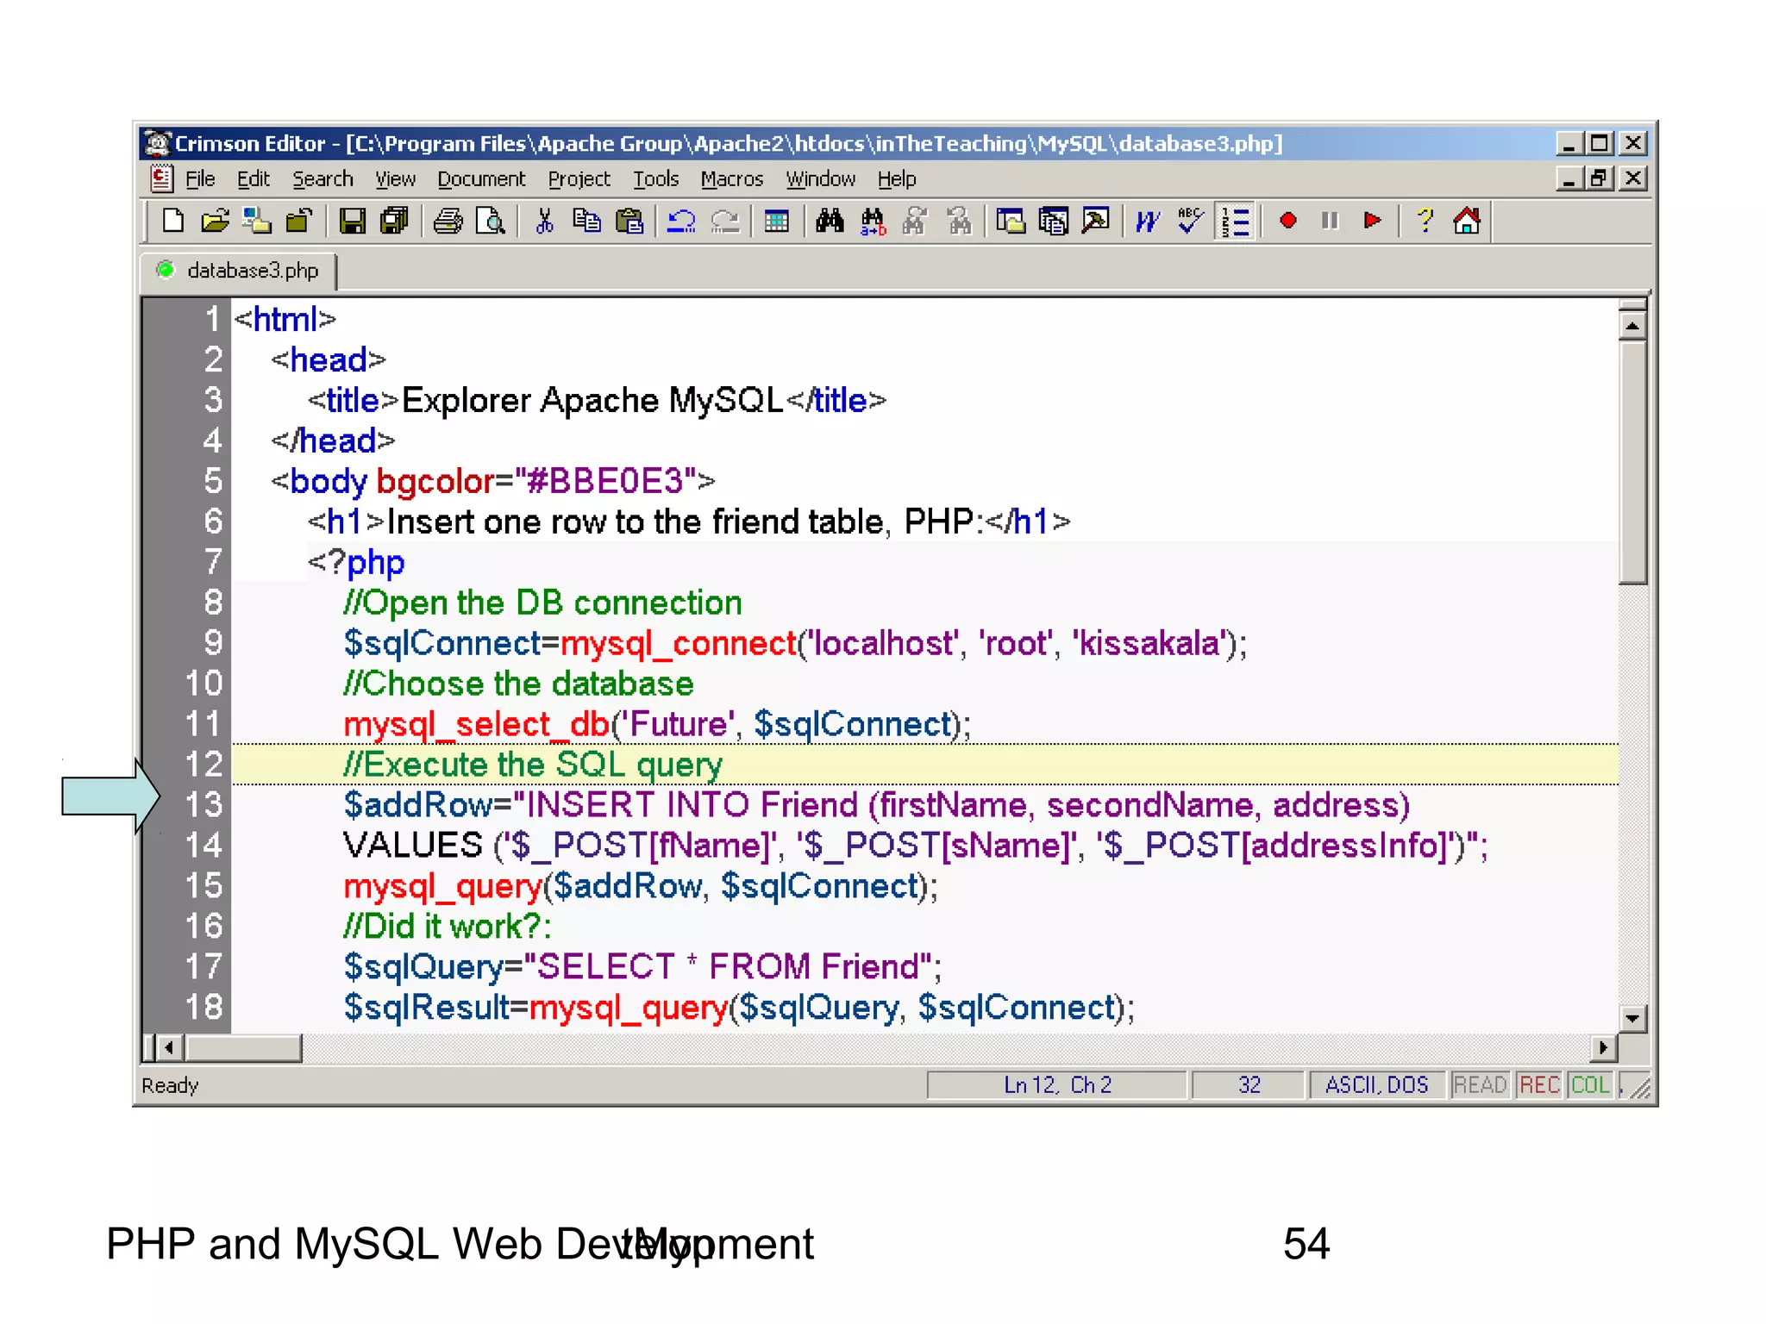Image resolution: width=1766 pixels, height=1324 pixels.
Task: Click 'Ln 12, Ch 2' status entry
Action: click(x=1057, y=1084)
